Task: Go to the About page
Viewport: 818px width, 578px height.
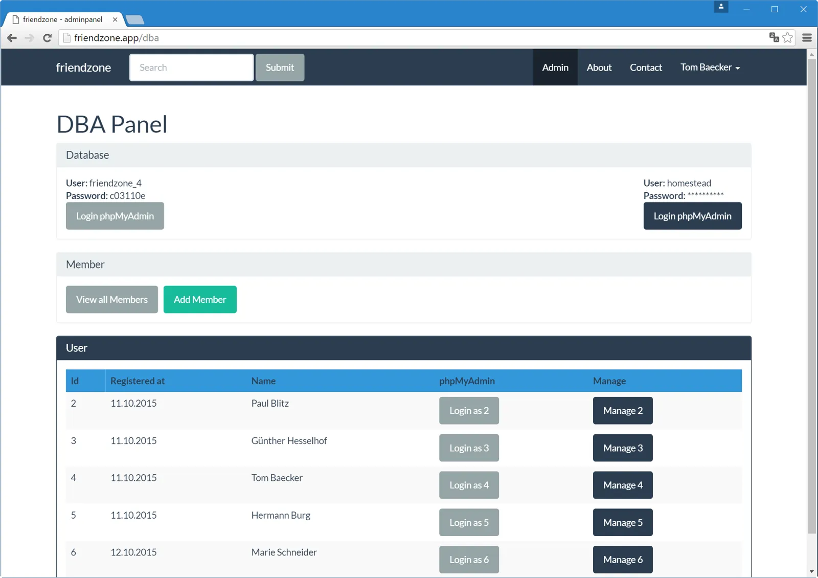Action: coord(599,68)
